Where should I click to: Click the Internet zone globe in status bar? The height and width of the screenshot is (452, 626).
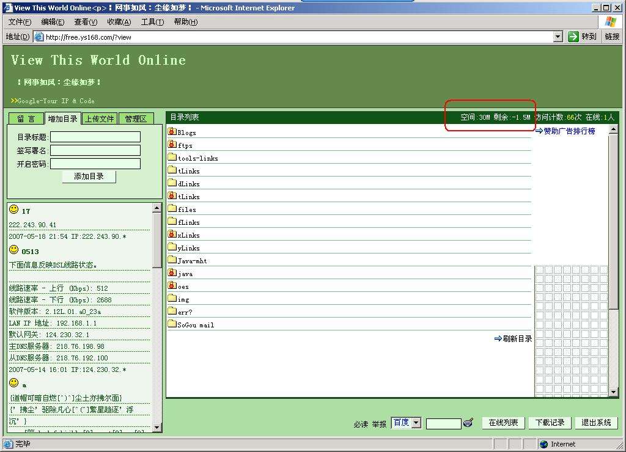(x=543, y=444)
